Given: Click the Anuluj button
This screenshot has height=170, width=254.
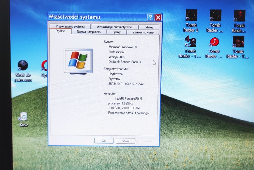Looking at the screenshot, I should point(125,141).
